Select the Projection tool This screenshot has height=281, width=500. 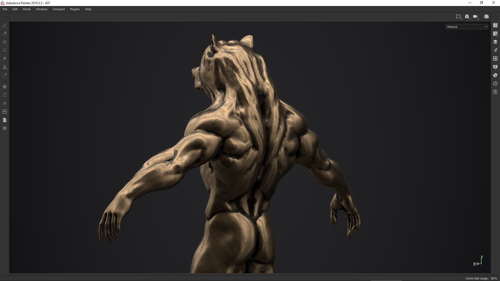[x=4, y=42]
